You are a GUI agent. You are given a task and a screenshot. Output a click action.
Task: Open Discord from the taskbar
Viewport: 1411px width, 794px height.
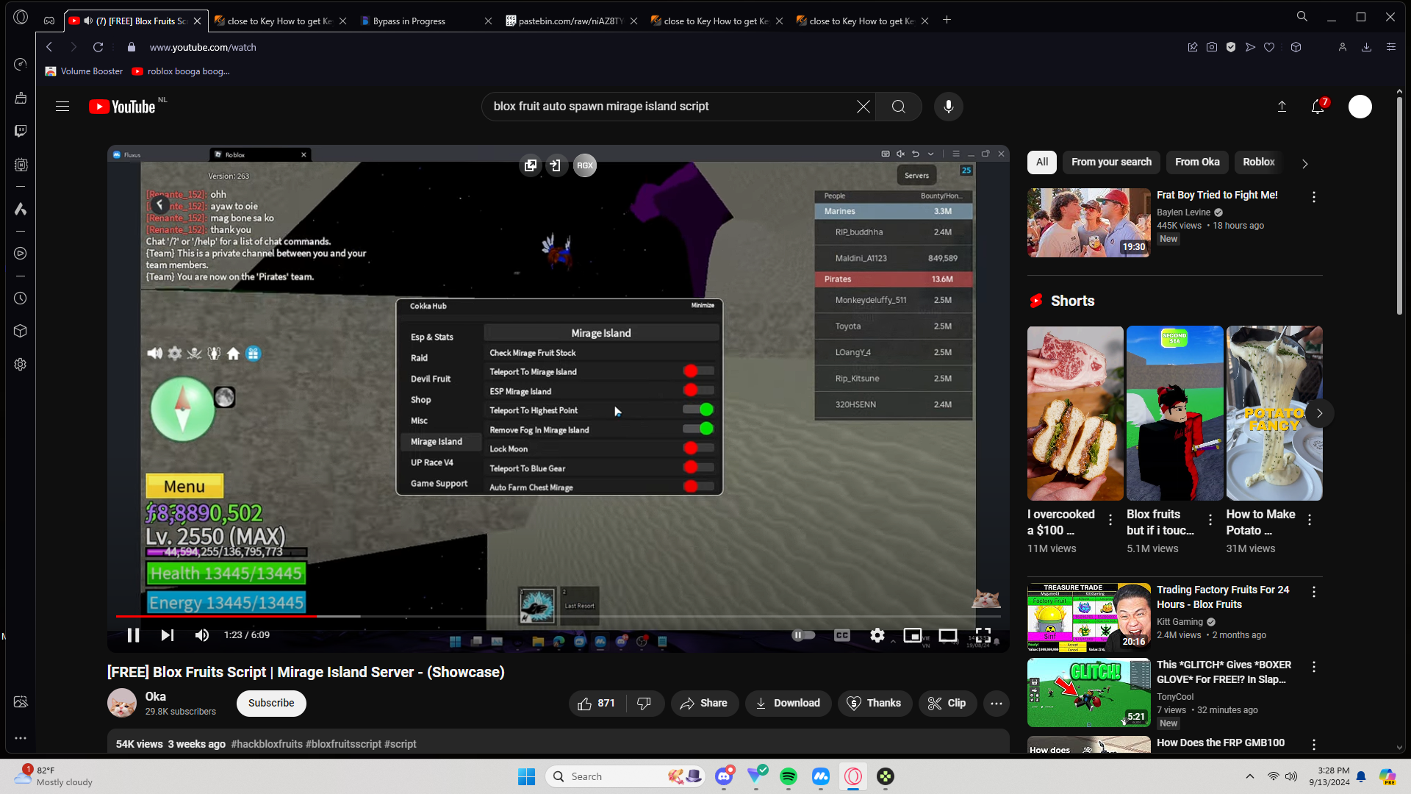724,777
